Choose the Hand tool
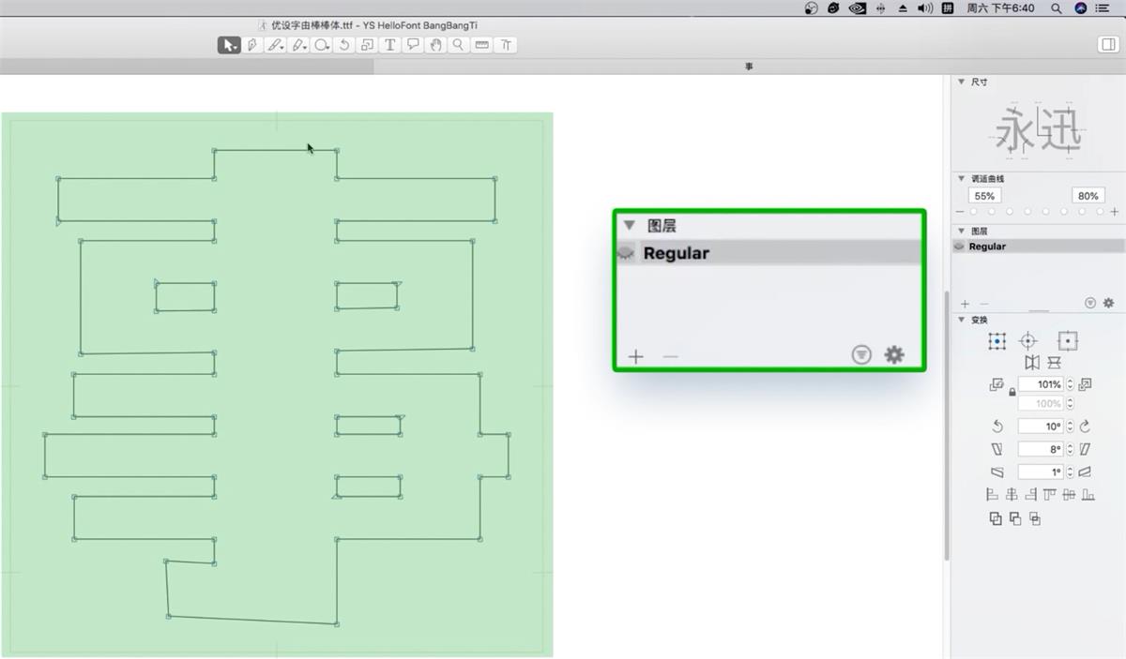1126x659 pixels. coord(435,45)
